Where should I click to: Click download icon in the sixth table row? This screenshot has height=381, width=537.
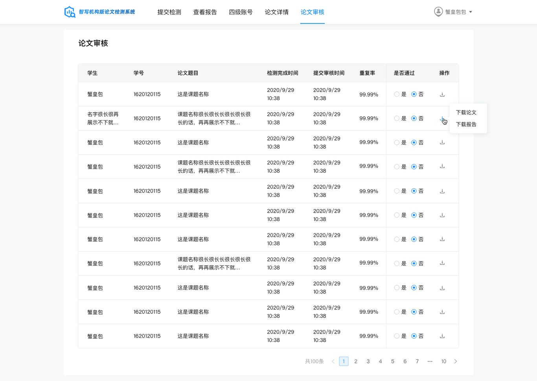442,215
